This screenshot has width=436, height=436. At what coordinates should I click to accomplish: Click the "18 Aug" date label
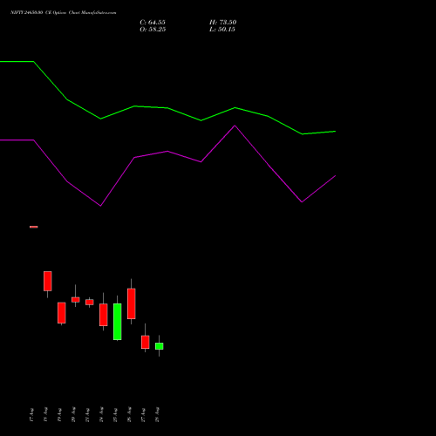(x=45, y=415)
